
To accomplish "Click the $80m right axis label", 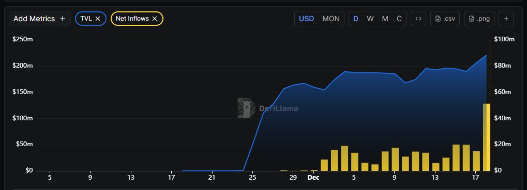I will click(x=503, y=66).
